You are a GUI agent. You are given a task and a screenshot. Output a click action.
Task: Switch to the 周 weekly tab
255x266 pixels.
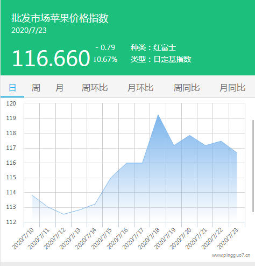36,88
